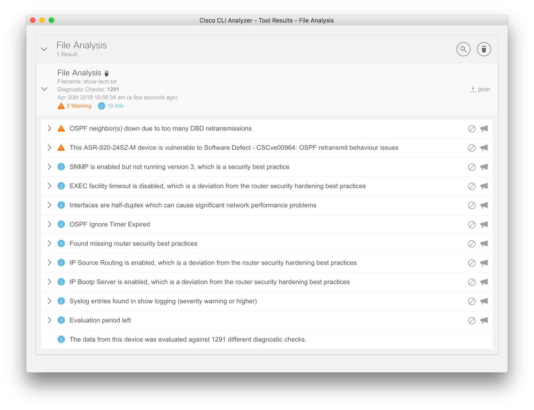
Task: Filter by 2 Warning badge
Action: click(x=74, y=106)
